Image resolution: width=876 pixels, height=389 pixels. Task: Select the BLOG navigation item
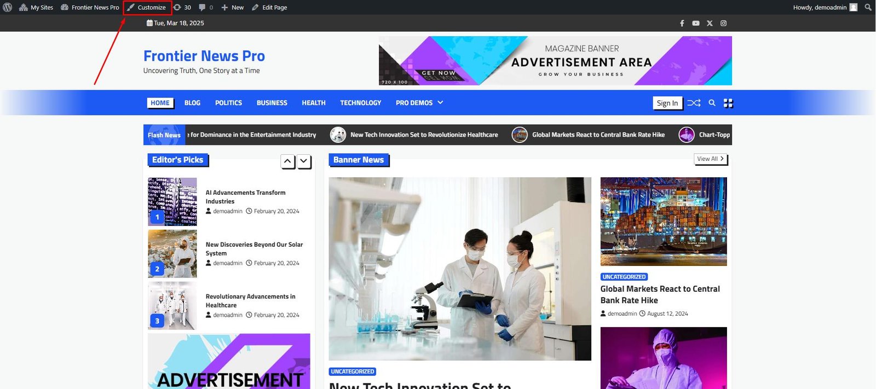[192, 103]
